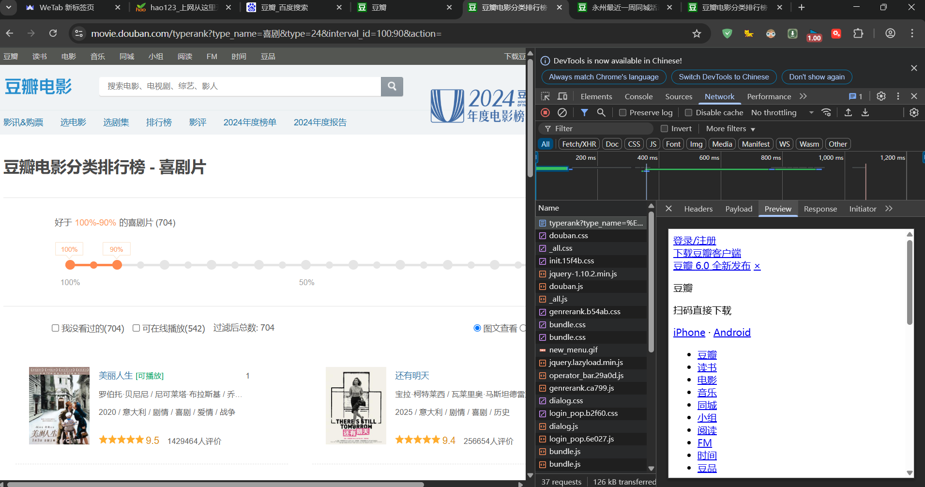Click Douban search magnifier button
This screenshot has height=487, width=925.
[x=392, y=86]
